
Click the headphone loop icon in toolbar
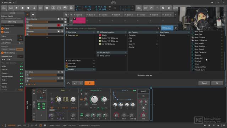point(71,8)
